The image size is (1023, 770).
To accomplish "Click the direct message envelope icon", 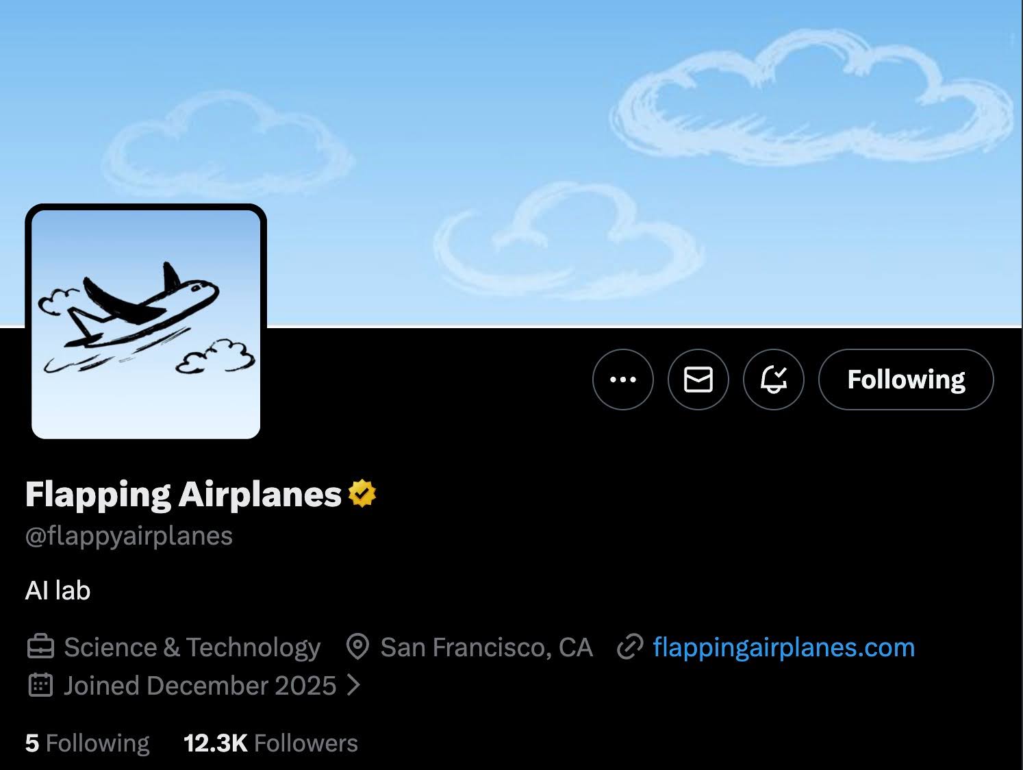I will click(698, 380).
